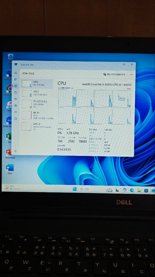Open the Task Manager hamburger navigation menu
Viewport: 155px width, 277px height.
click(16, 73)
